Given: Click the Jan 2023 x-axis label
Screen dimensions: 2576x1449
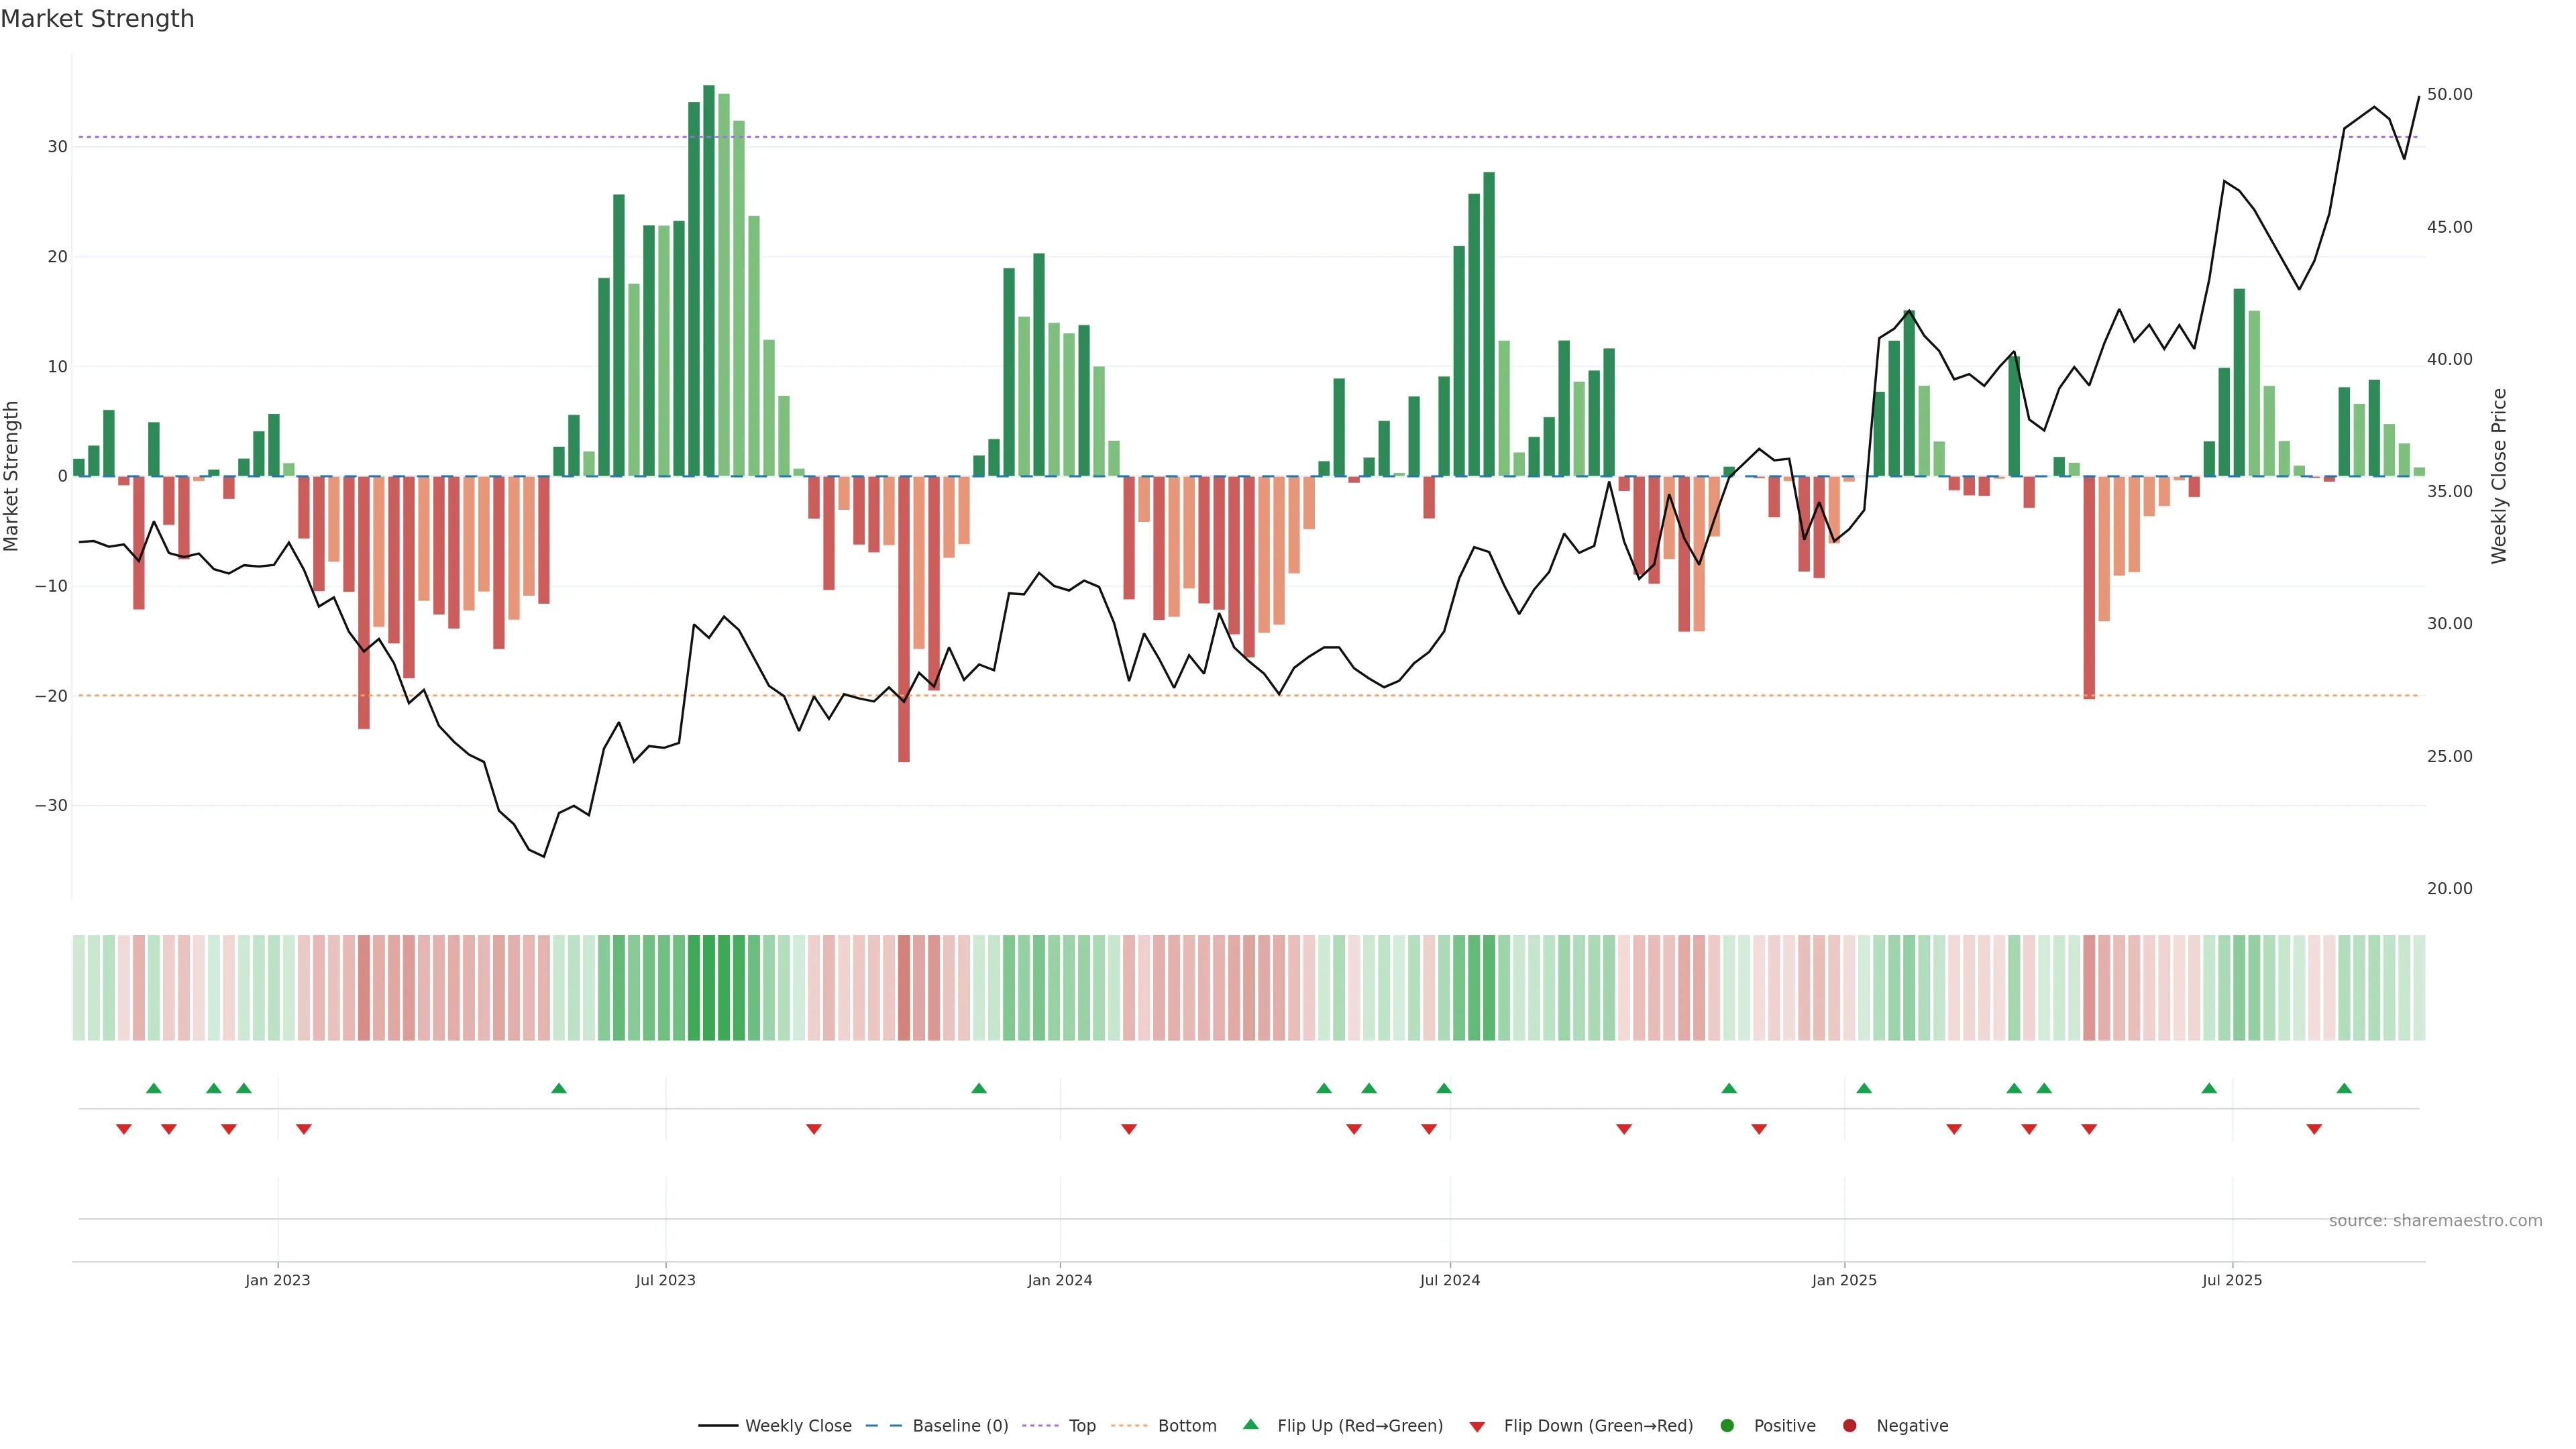Looking at the screenshot, I should pos(278,1280).
